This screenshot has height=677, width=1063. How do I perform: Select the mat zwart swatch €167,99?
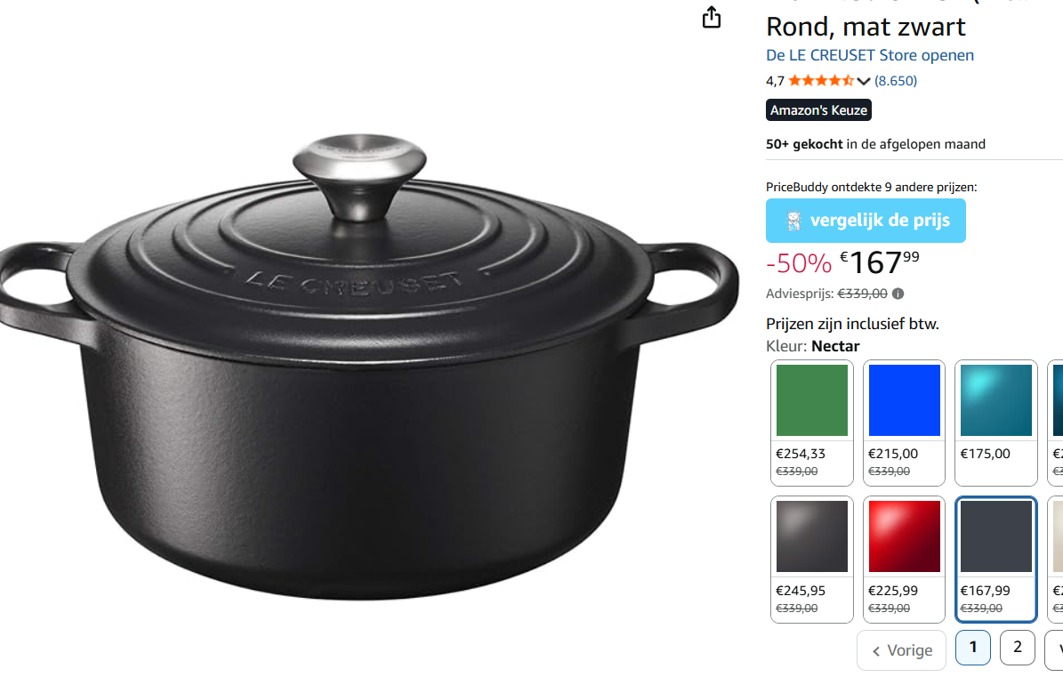(996, 559)
